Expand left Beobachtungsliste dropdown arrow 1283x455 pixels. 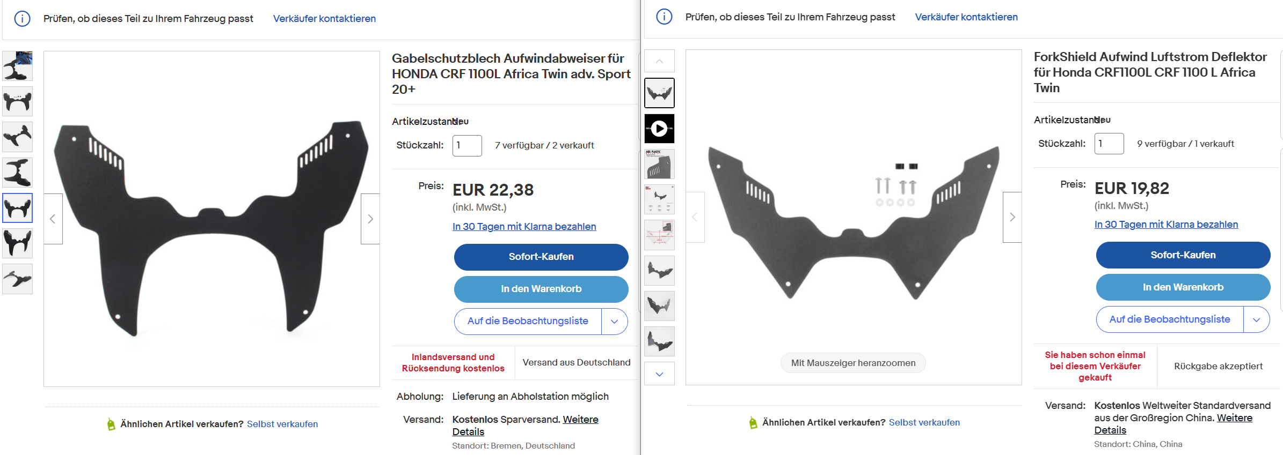pyautogui.click(x=615, y=321)
